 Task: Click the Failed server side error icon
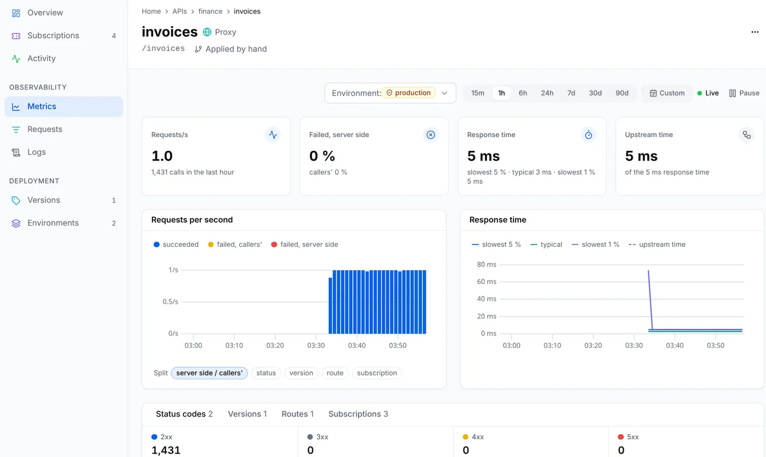point(431,135)
